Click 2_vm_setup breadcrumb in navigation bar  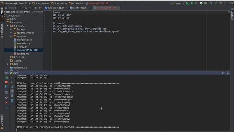tap(59, 3)
